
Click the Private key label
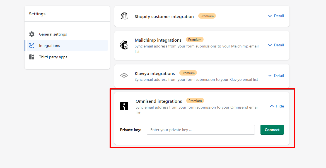[x=131, y=130]
